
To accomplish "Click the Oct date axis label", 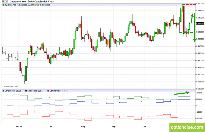I will tap(144, 126).
